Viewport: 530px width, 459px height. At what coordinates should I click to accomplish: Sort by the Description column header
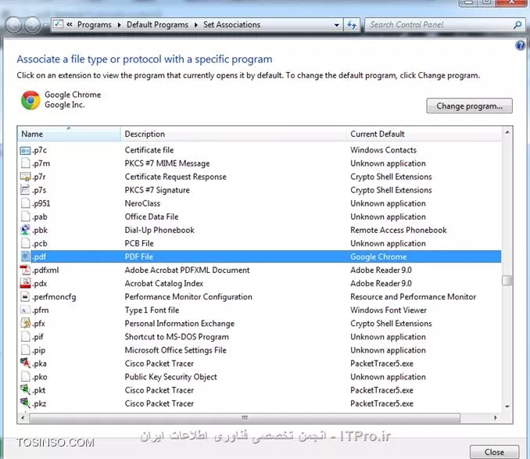[x=233, y=134]
